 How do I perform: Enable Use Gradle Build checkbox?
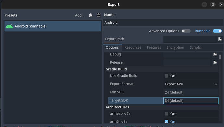pos(166,76)
